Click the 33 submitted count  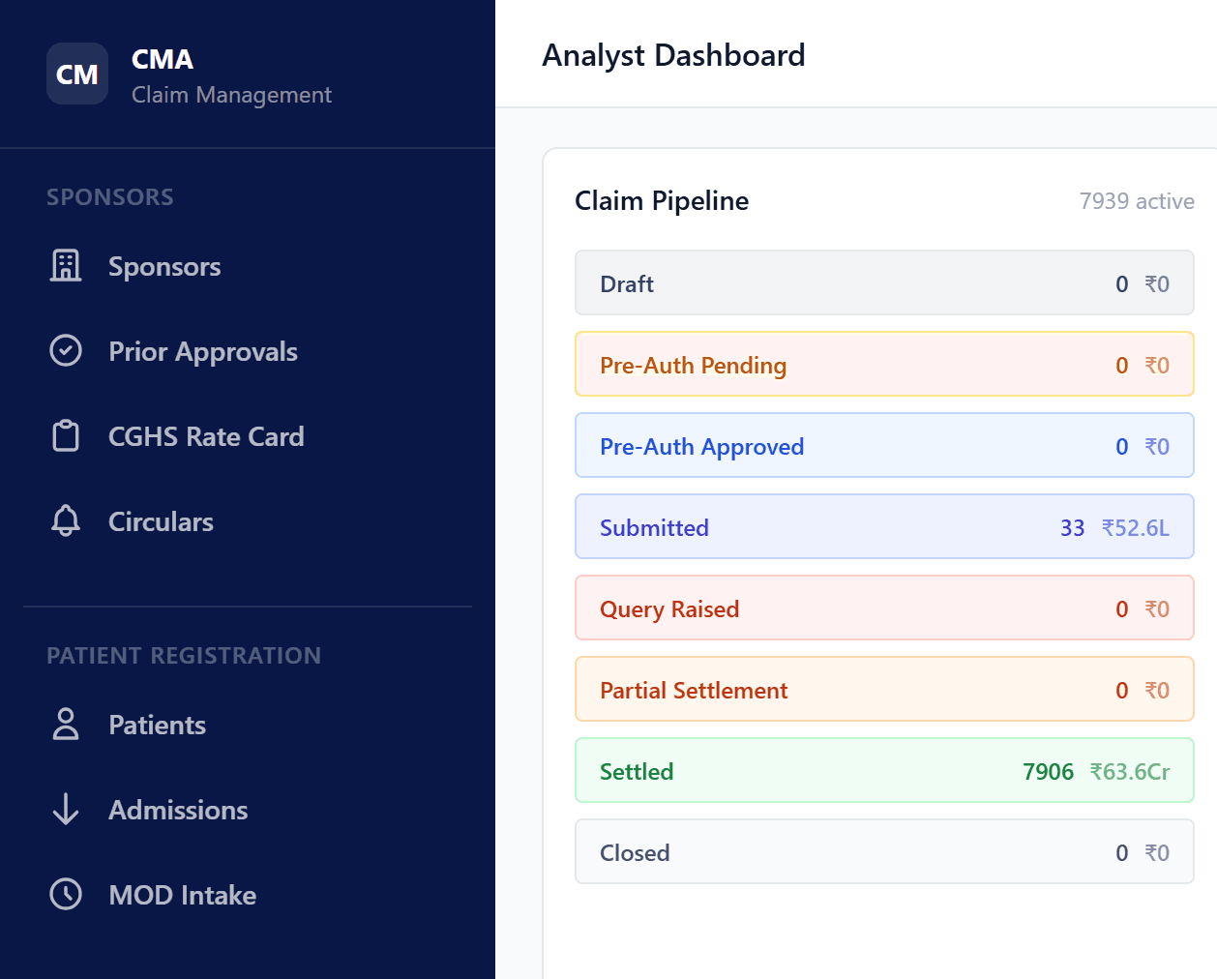pos(1072,528)
